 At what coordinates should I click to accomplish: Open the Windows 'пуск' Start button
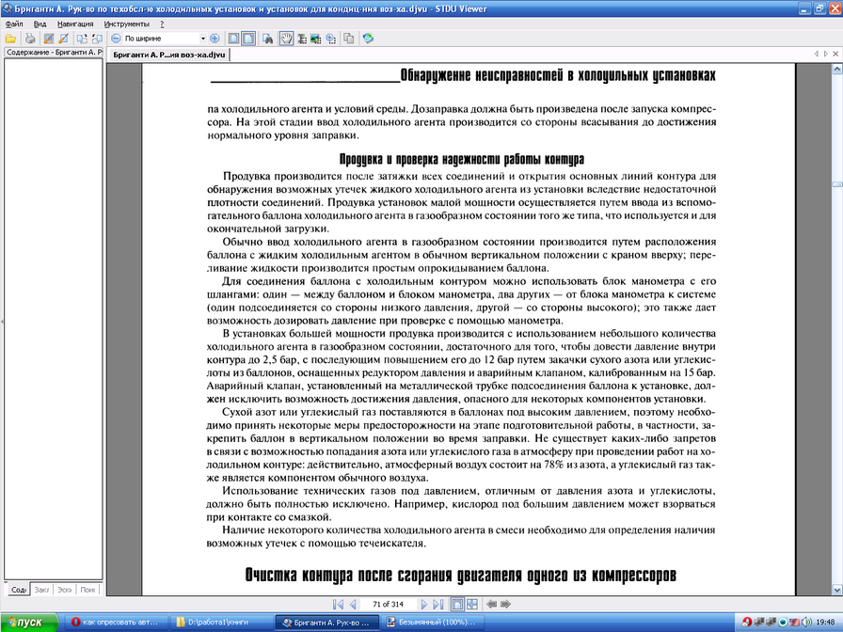pyautogui.click(x=28, y=623)
